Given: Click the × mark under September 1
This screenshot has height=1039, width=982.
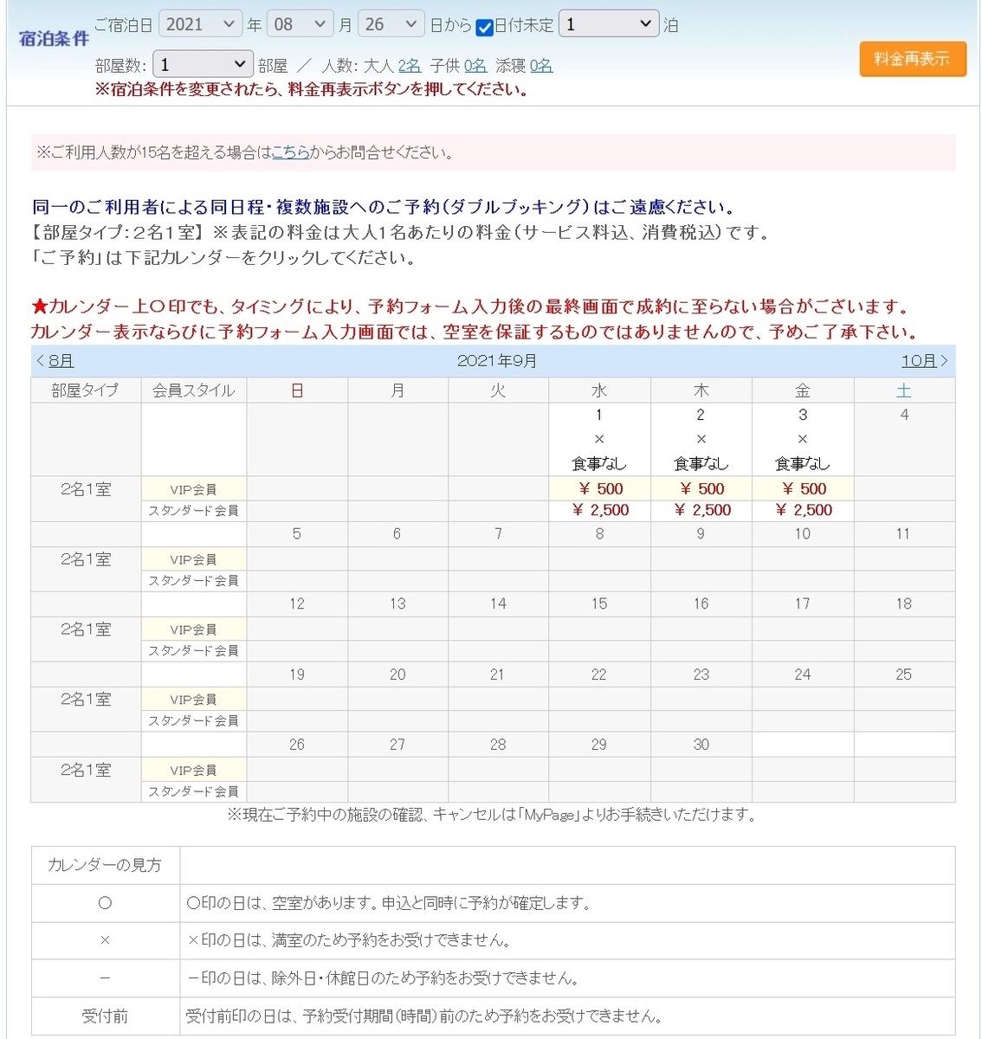Looking at the screenshot, I should pyautogui.click(x=599, y=439).
